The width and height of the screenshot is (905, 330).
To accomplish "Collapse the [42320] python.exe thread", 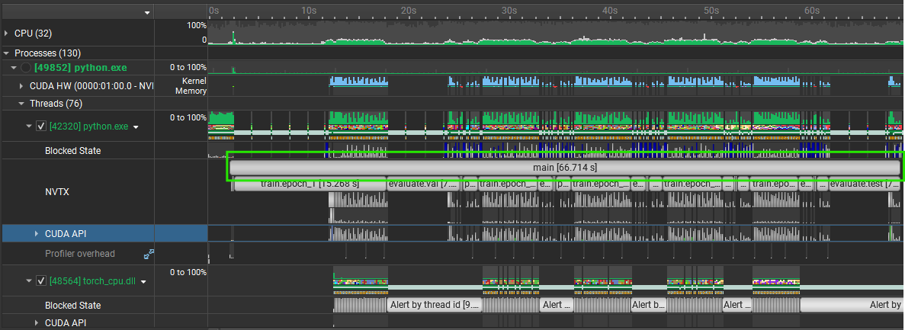I will 29,127.
